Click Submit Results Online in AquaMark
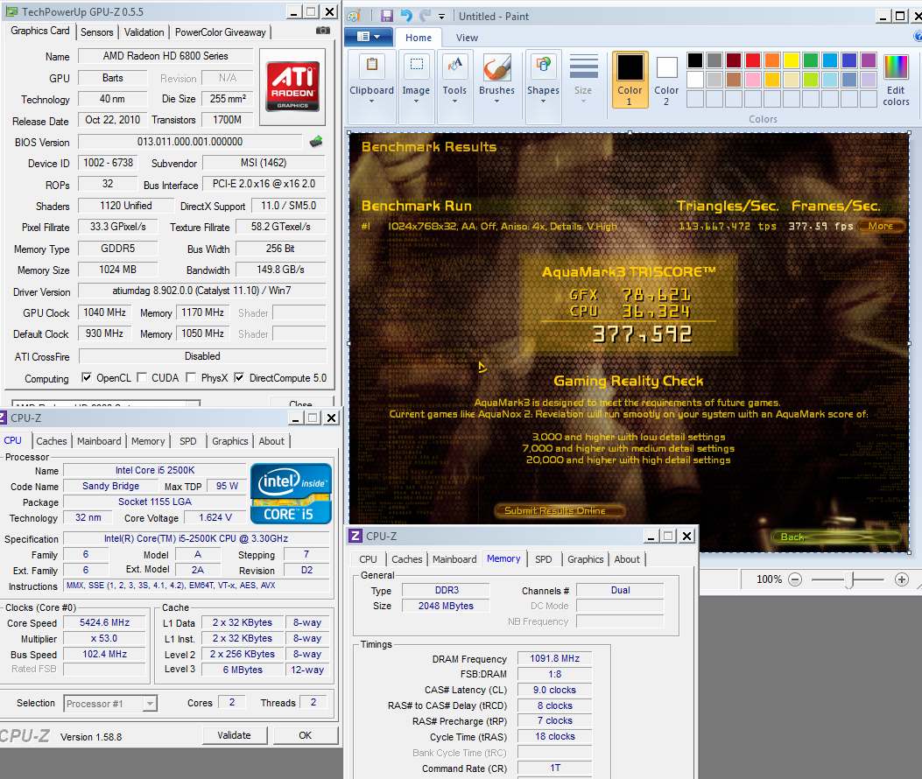Image resolution: width=922 pixels, height=779 pixels. coord(558,510)
